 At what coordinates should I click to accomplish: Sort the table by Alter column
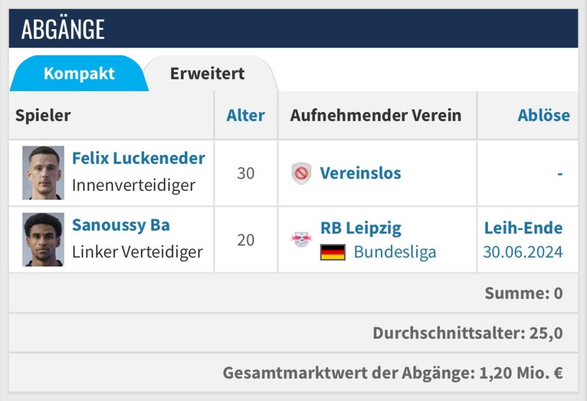[x=245, y=115]
